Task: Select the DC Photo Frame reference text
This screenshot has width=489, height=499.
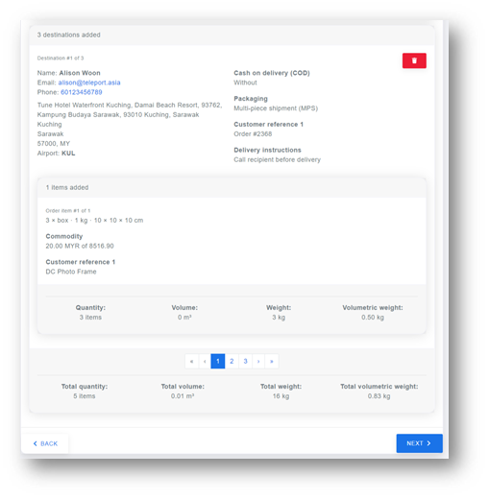Action: click(71, 272)
